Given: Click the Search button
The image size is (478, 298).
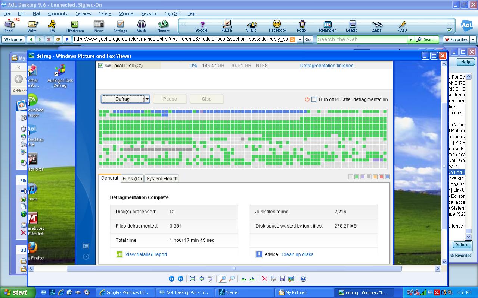Looking at the screenshot, I should 426,39.
